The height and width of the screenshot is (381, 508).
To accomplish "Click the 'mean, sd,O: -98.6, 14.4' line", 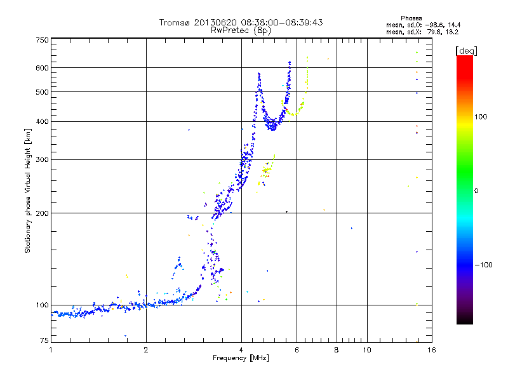I will [x=423, y=25].
